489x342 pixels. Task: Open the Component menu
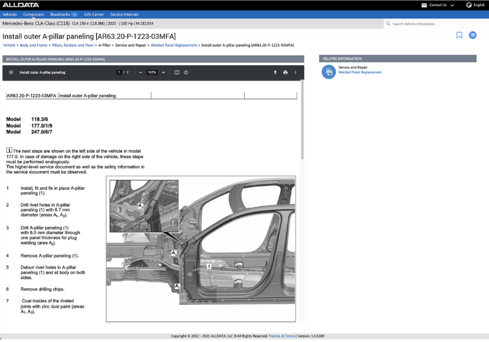pos(33,14)
